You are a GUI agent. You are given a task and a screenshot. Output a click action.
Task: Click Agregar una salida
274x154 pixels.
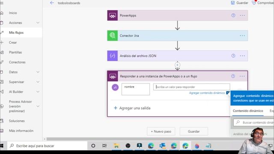pyautogui.click(x=132, y=108)
